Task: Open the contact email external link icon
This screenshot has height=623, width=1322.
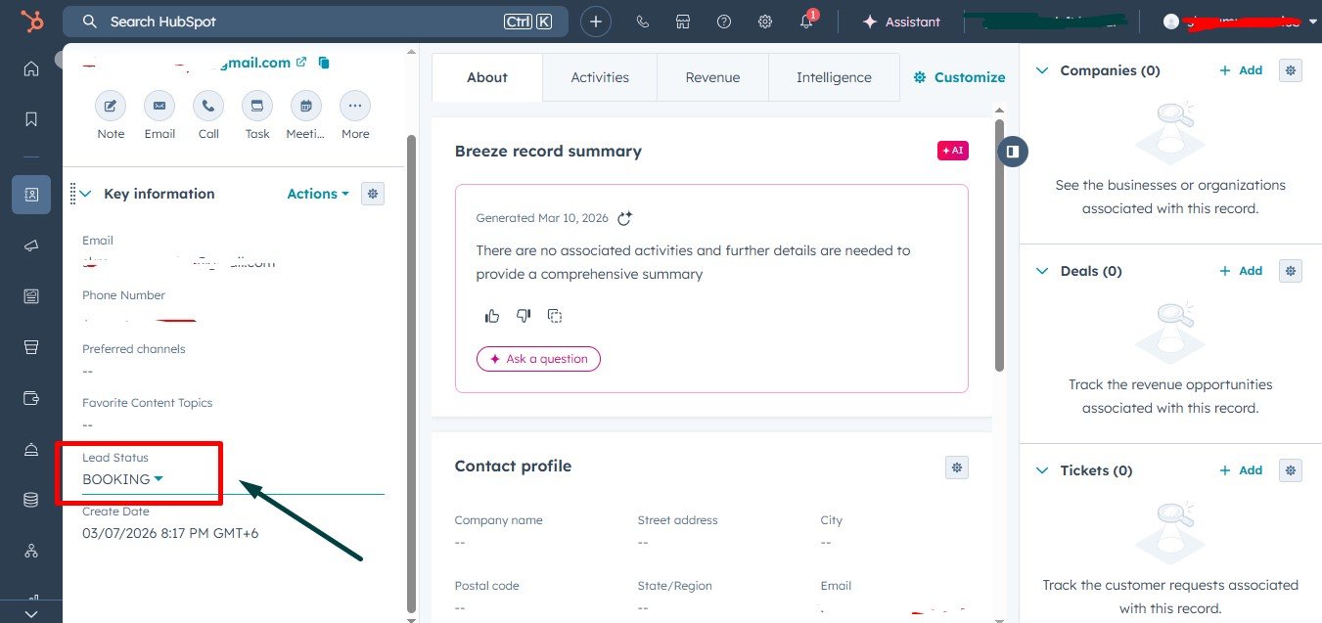Action: (x=301, y=62)
